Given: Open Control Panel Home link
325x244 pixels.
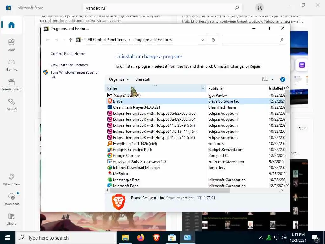Looking at the screenshot, I should pyautogui.click(x=68, y=54).
